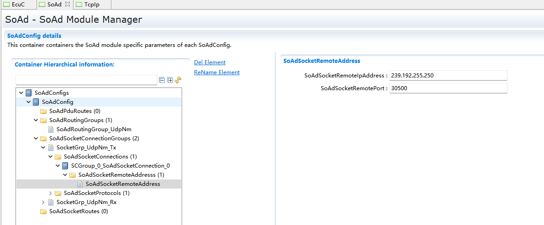The height and width of the screenshot is (225, 544).
Task: Click the SoAdRoutingGroup_UdpNm document icon
Action: point(51,129)
